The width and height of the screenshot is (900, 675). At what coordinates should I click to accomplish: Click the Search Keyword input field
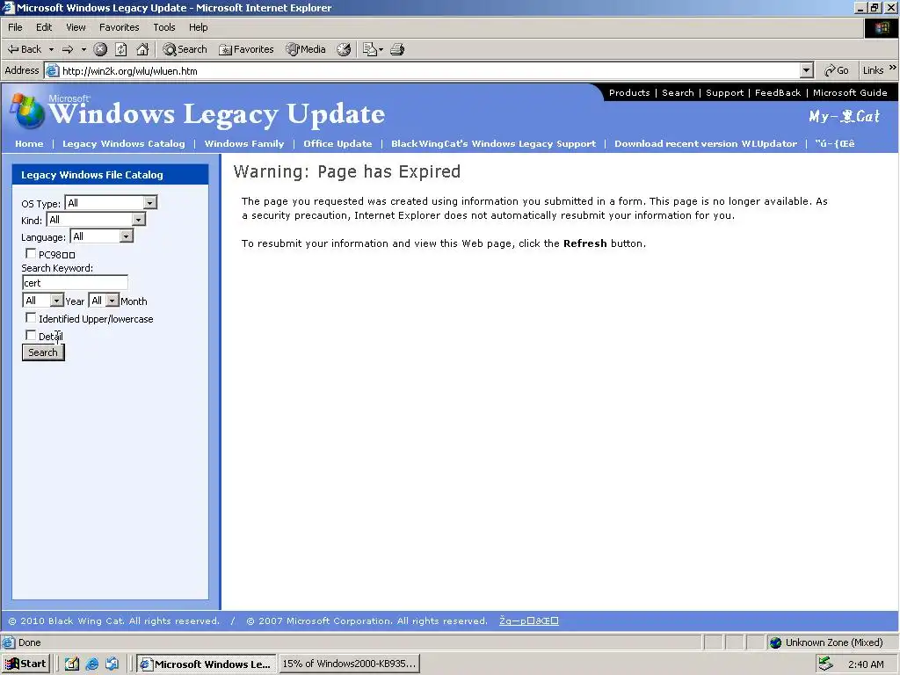coord(76,282)
